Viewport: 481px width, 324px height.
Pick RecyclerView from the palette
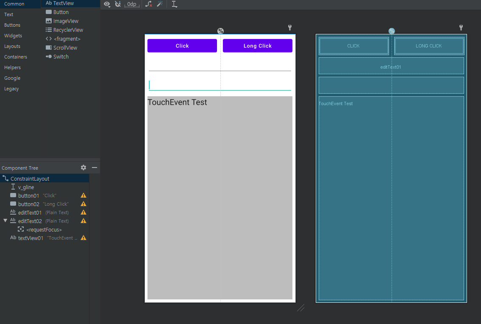point(70,30)
